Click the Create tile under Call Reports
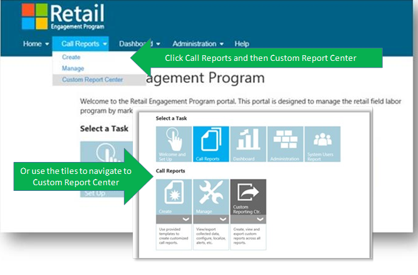The image size is (418, 275). 174,198
